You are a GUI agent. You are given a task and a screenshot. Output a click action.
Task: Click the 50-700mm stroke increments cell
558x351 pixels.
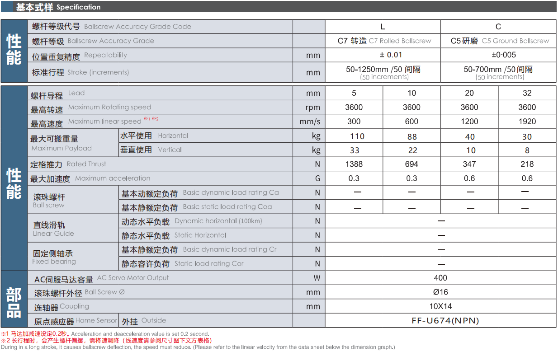(498, 72)
